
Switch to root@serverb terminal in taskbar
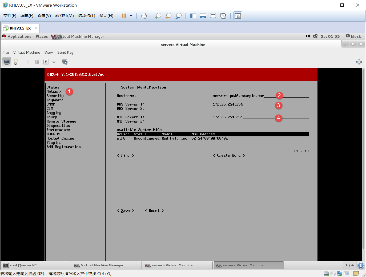[35, 265]
